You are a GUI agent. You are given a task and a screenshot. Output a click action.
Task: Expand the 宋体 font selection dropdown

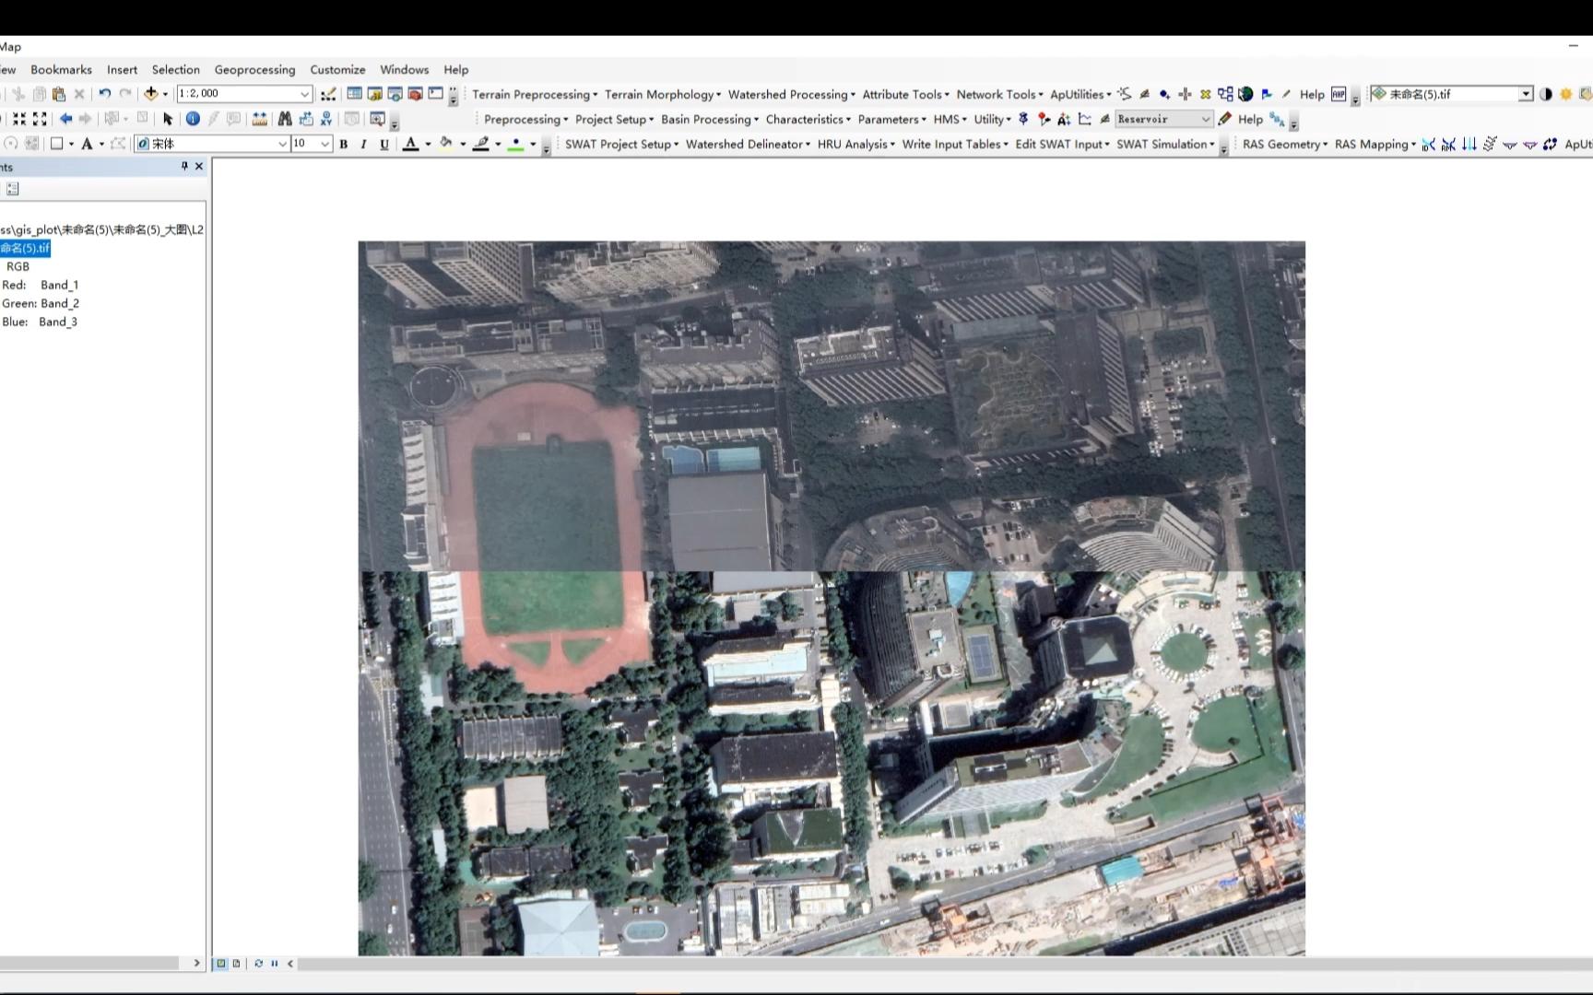pyautogui.click(x=282, y=144)
